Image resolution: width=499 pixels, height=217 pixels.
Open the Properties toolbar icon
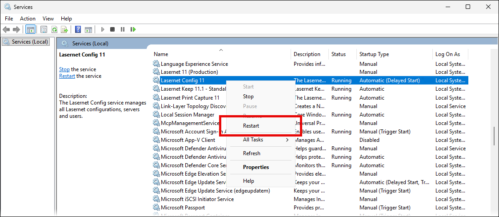44,29
